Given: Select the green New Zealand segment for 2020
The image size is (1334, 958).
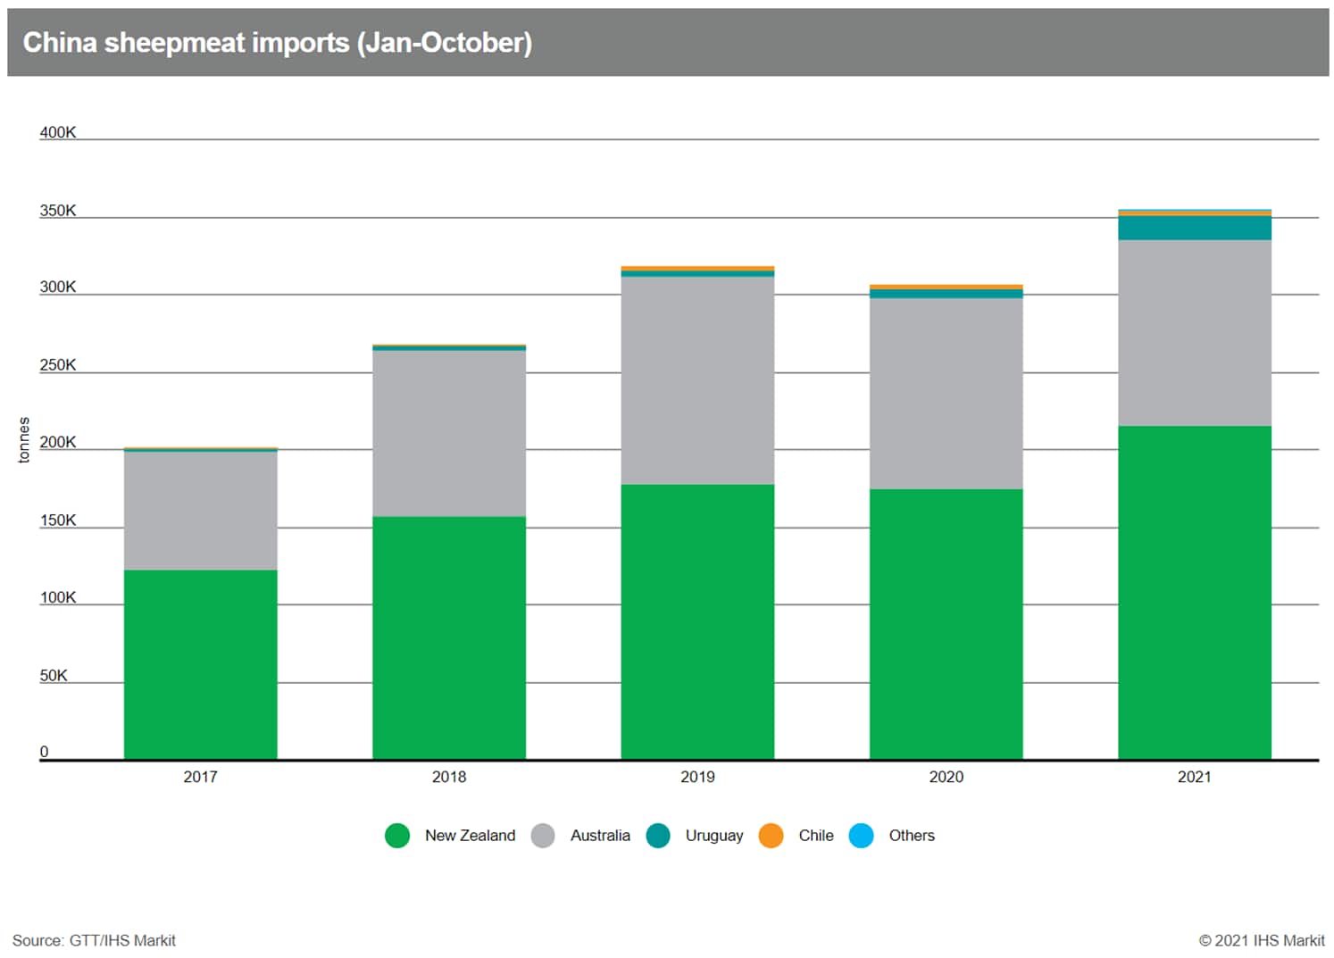Looking at the screenshot, I should click(x=946, y=624).
